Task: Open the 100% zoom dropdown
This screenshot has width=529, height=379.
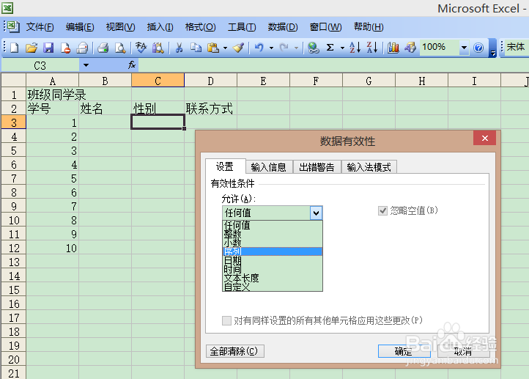Action: point(464,48)
